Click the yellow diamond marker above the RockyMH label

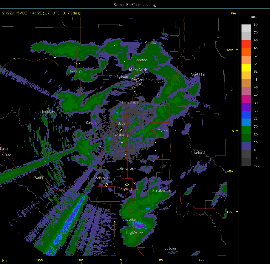(x=78, y=64)
